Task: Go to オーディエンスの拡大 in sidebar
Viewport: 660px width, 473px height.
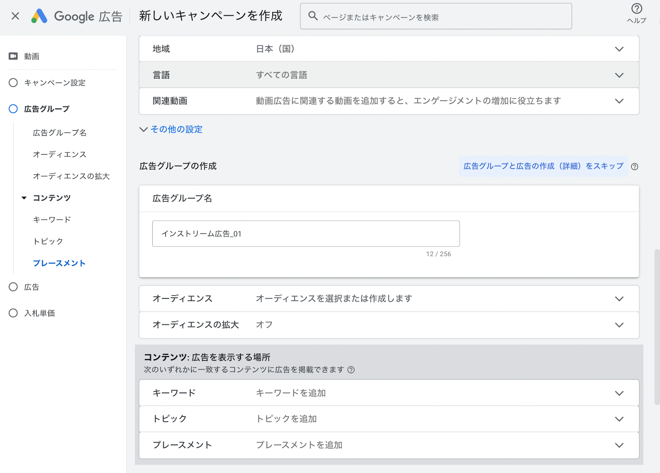Action: [x=71, y=176]
